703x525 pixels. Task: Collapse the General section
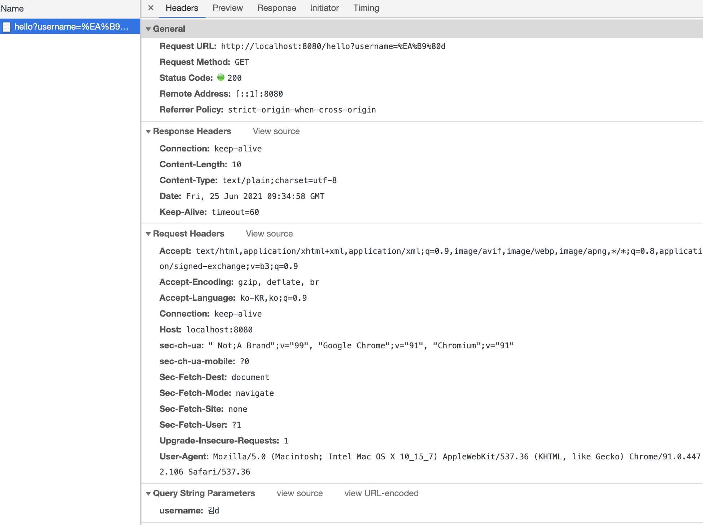[148, 29]
